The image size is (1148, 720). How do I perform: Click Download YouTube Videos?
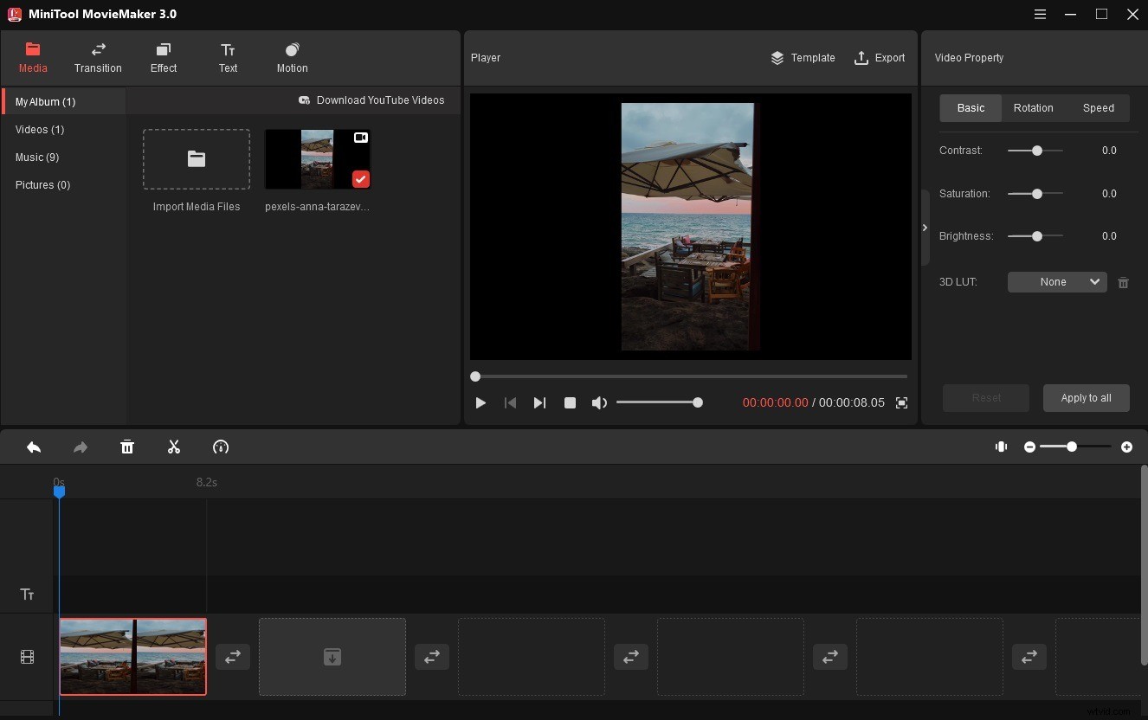coord(372,100)
